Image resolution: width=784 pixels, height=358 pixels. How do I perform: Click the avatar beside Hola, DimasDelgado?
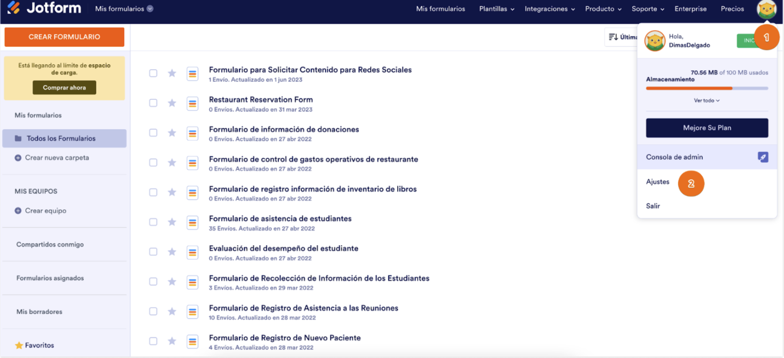point(655,41)
